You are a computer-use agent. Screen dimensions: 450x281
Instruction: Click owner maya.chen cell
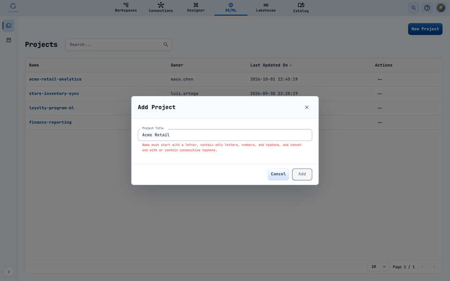coord(182,79)
